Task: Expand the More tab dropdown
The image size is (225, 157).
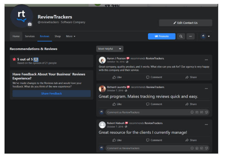Action: tap(71, 37)
